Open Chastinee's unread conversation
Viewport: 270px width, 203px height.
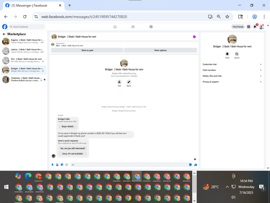(24, 80)
